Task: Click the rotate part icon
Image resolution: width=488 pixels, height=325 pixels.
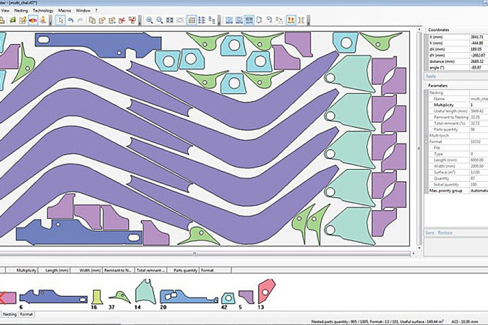Action: [269, 20]
